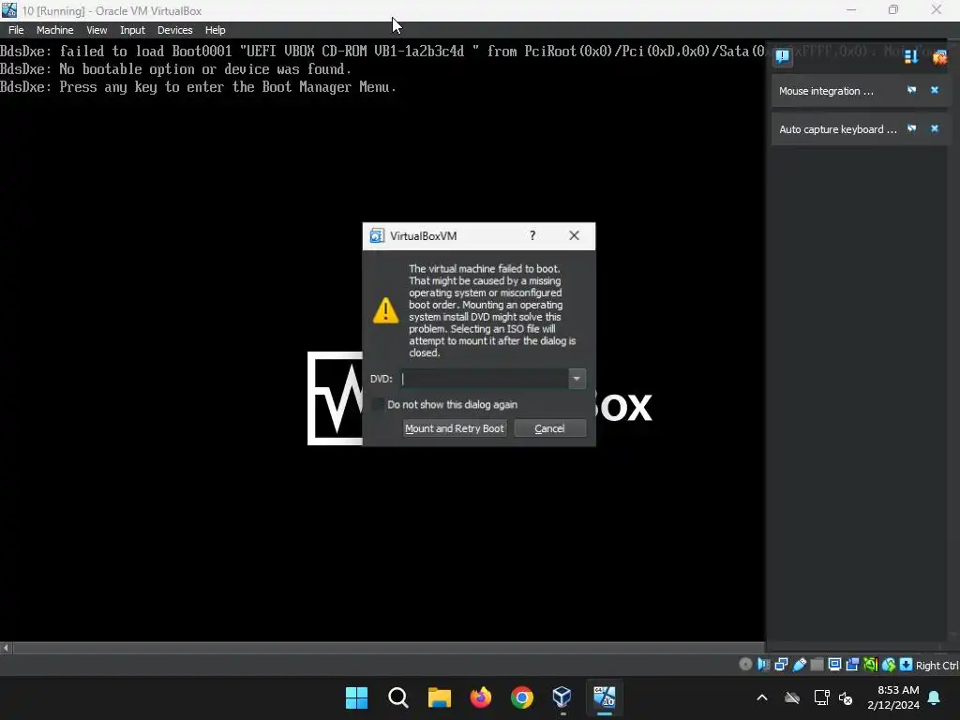Image resolution: width=960 pixels, height=720 pixels.
Task: Click the keyboard capture arrow icon
Action: coord(907,665)
